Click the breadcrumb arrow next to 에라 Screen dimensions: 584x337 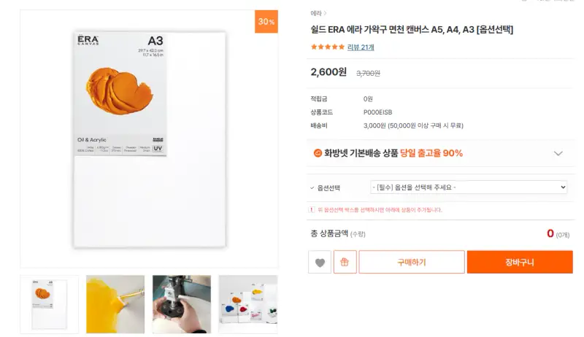coord(326,13)
